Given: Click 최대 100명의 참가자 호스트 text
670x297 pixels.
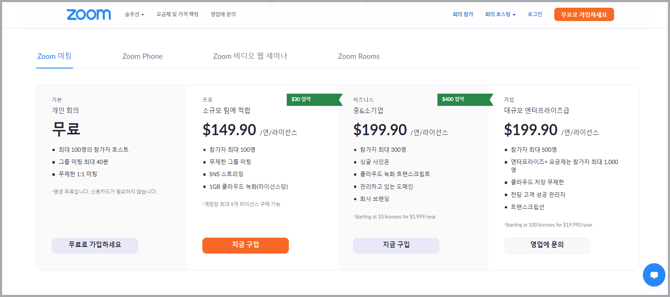Looking at the screenshot, I should tap(94, 150).
